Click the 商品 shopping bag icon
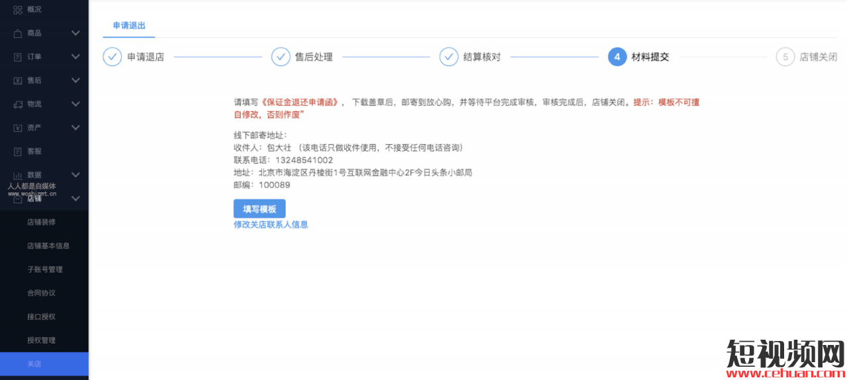This screenshot has width=847, height=380. pos(18,33)
